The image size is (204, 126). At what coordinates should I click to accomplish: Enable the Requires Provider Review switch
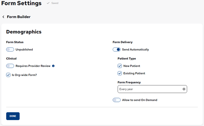(10, 66)
